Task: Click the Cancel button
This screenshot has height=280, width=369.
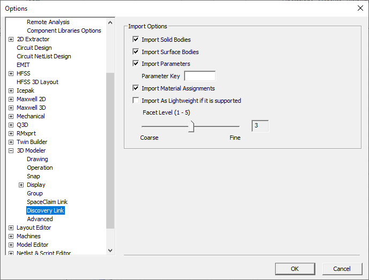Action: coord(342,268)
